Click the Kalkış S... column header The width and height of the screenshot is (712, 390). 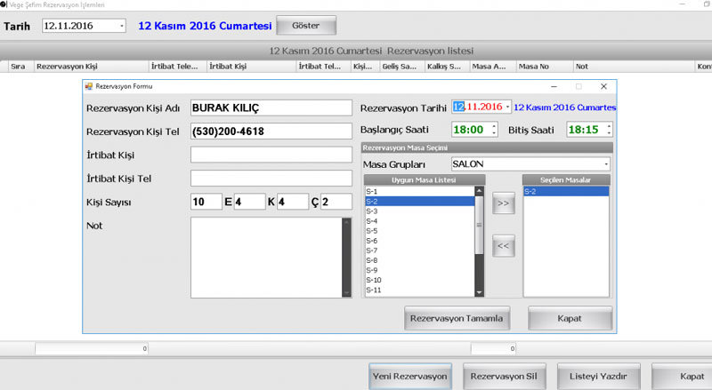pos(448,67)
